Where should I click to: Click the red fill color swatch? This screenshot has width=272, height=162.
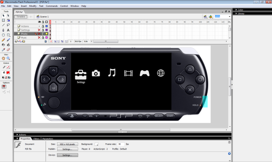click(8, 73)
